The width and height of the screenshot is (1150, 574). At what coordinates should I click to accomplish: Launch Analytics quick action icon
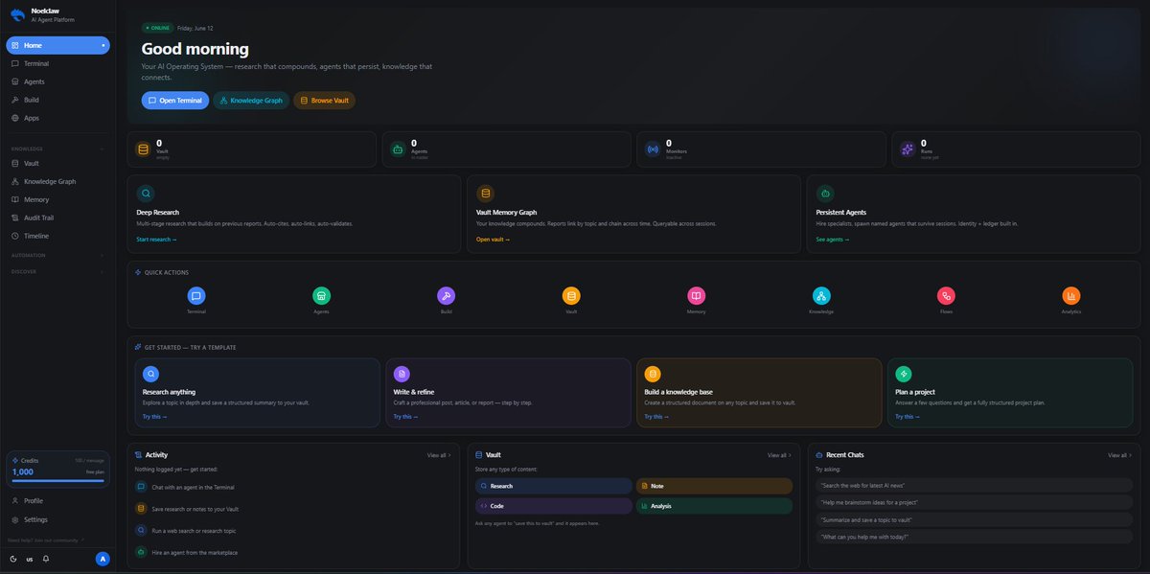(1071, 296)
